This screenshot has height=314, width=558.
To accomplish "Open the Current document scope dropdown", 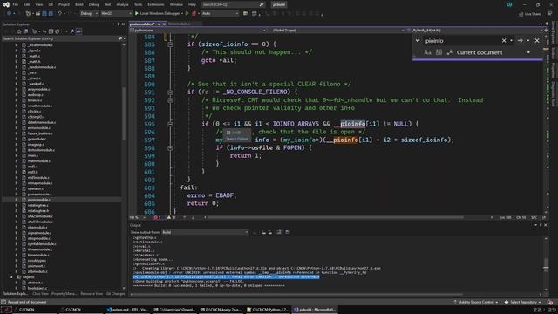I will coord(493,52).
